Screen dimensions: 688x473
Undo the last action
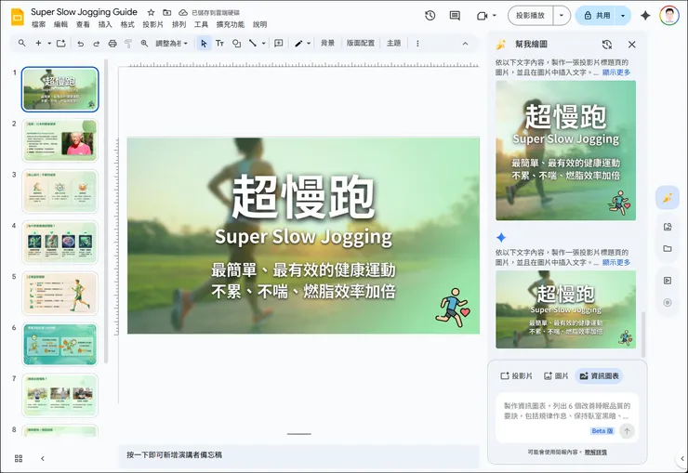[x=80, y=44]
